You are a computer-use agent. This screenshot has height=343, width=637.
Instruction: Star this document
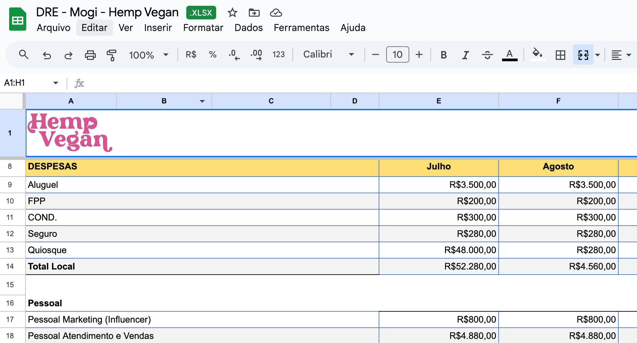(233, 13)
